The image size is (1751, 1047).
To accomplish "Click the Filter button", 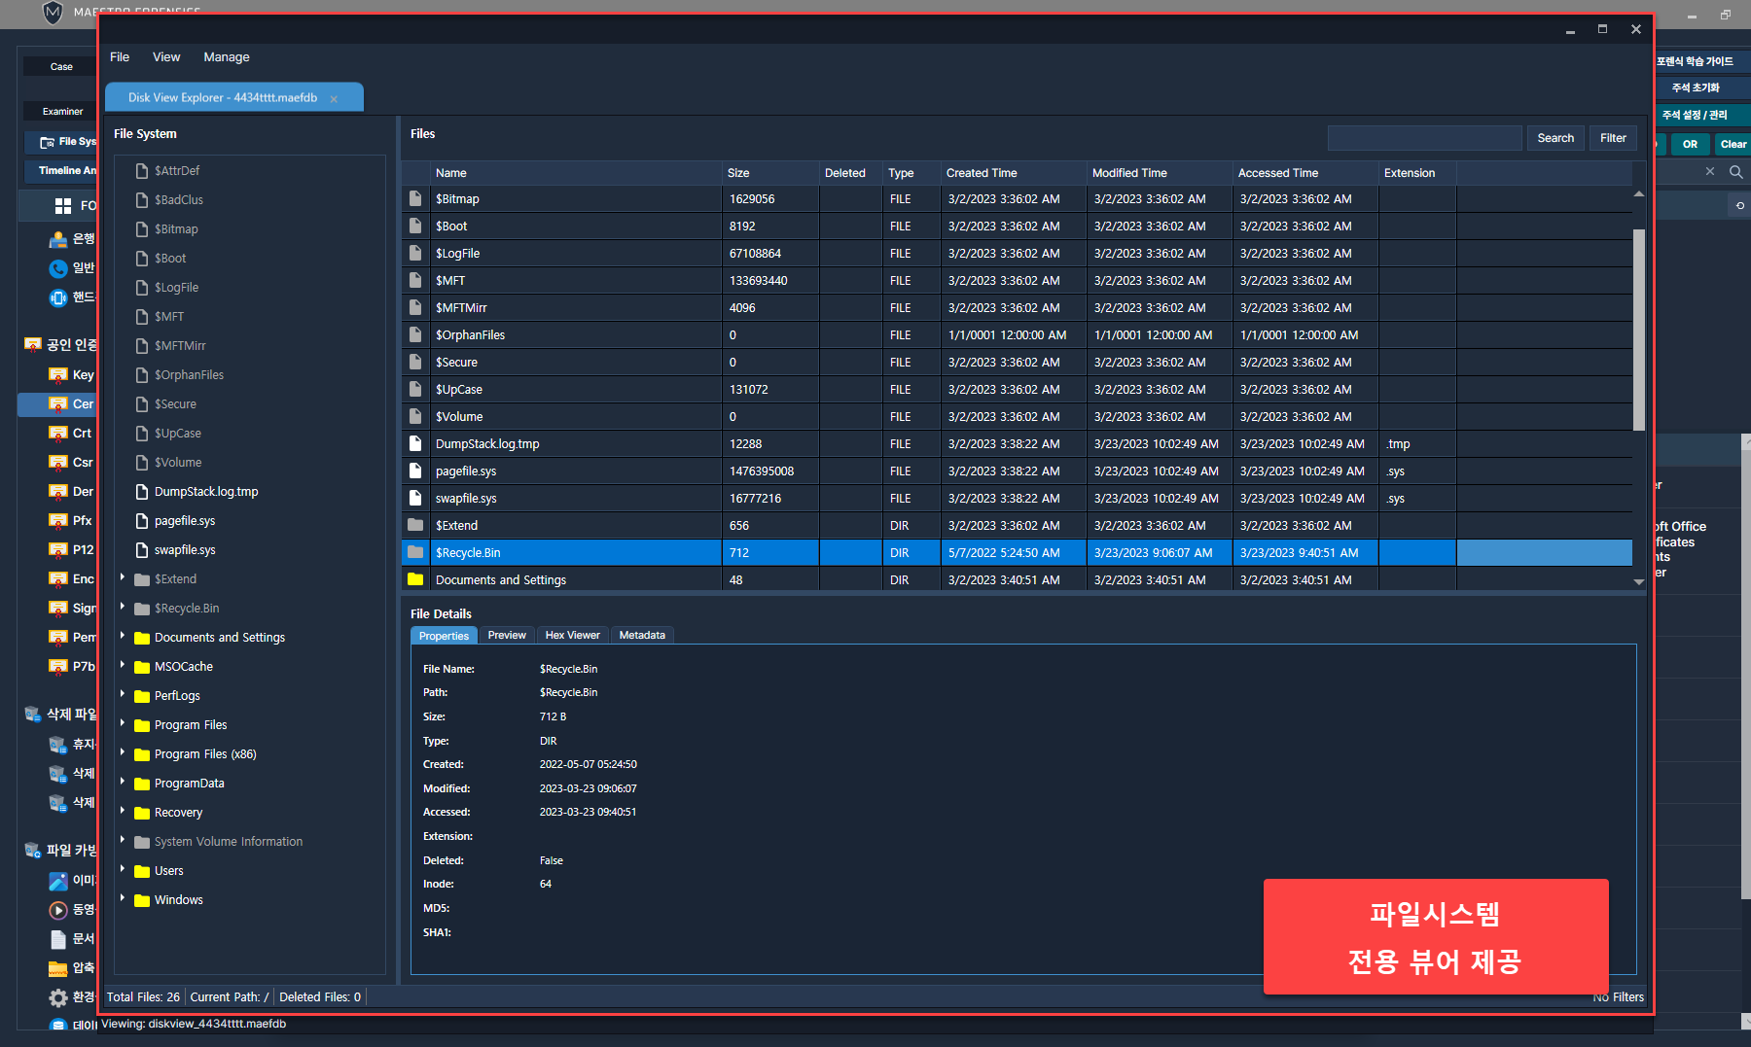I will (1613, 138).
